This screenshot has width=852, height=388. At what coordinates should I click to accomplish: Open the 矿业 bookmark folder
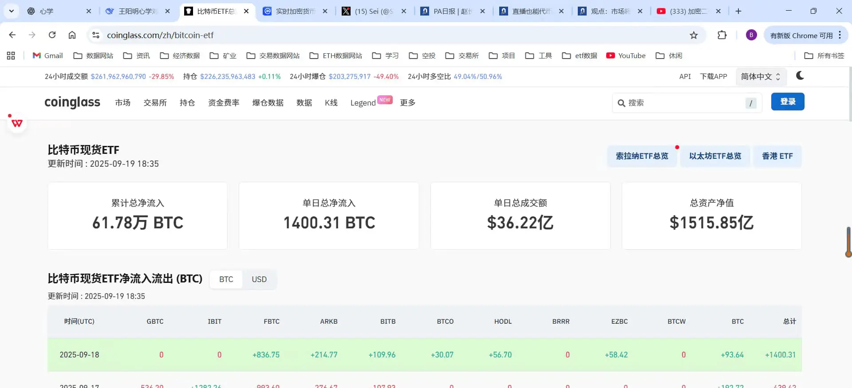(x=223, y=55)
